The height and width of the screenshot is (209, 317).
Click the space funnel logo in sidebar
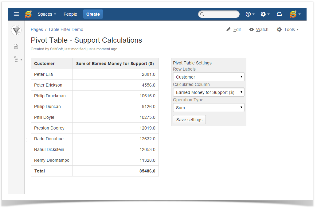pyautogui.click(x=16, y=30)
